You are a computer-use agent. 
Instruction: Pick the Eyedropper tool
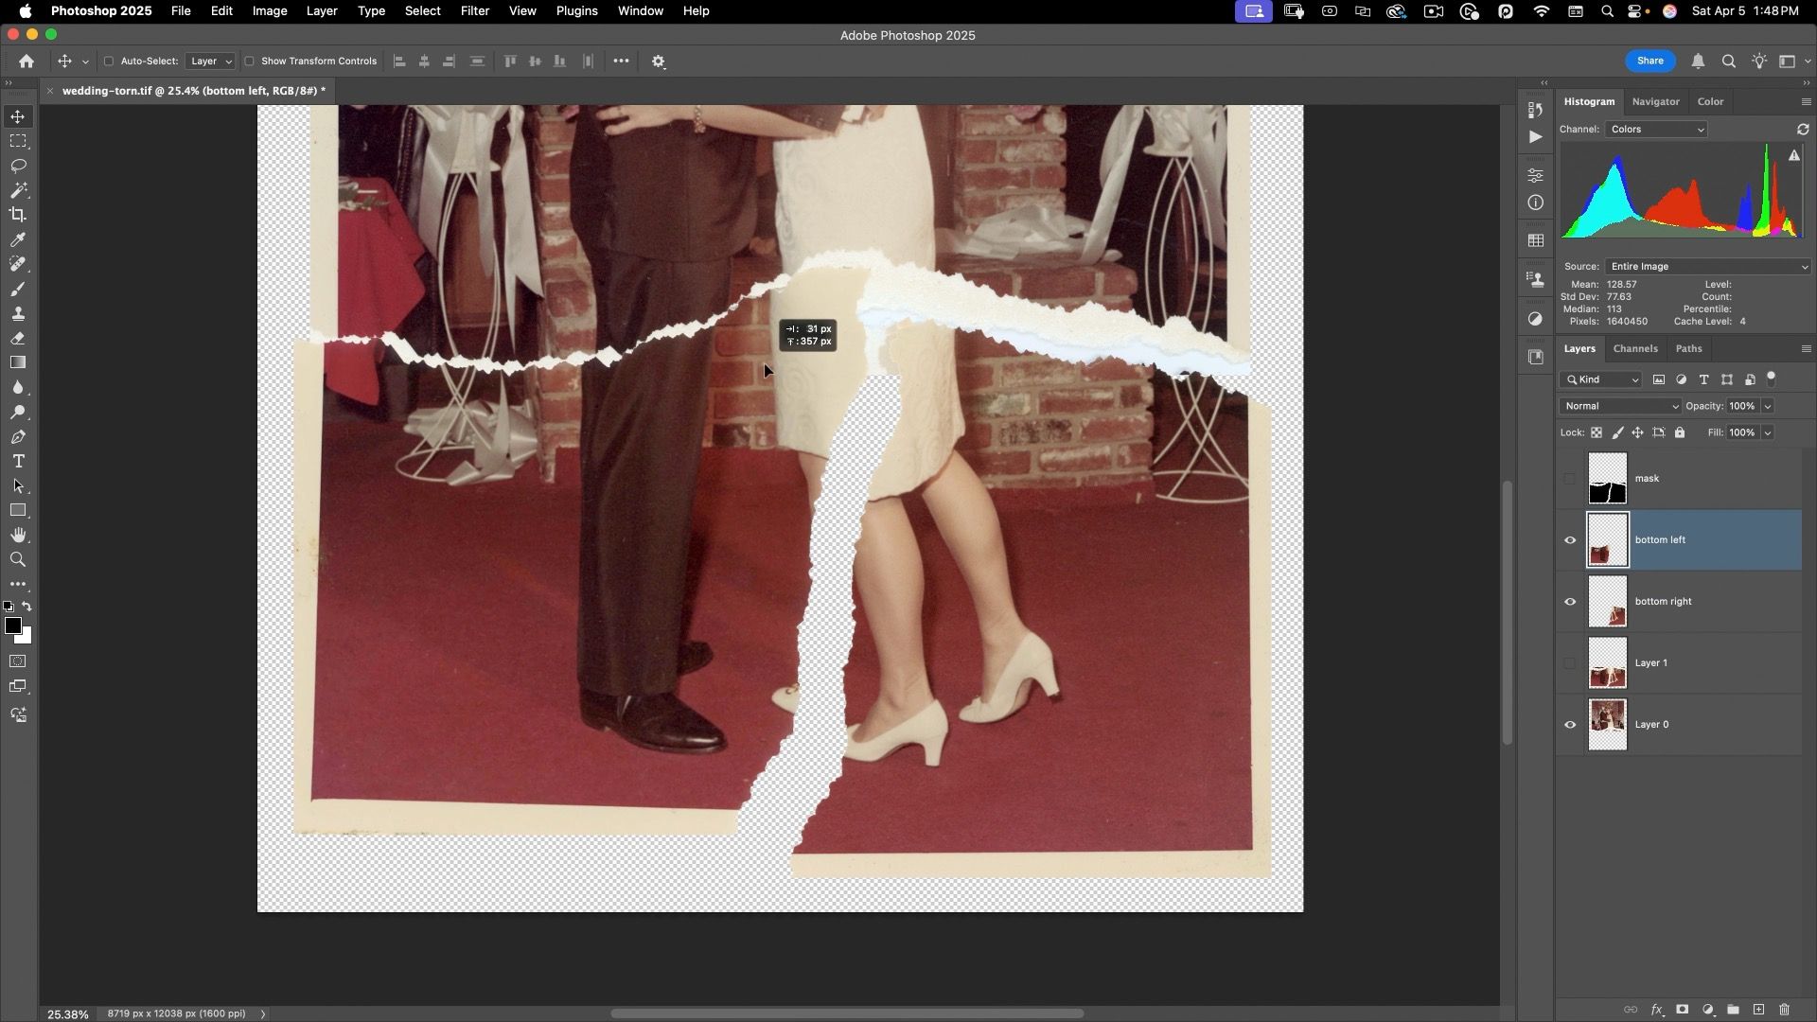pos(18,239)
